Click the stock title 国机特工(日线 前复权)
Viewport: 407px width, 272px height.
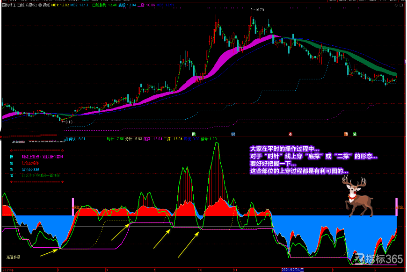point(20,5)
